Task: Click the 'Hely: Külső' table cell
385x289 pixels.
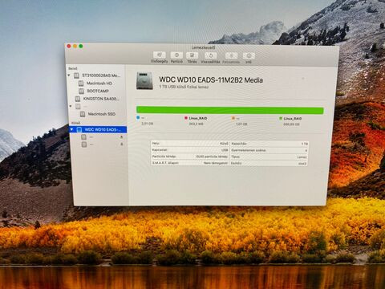Action: [x=190, y=144]
